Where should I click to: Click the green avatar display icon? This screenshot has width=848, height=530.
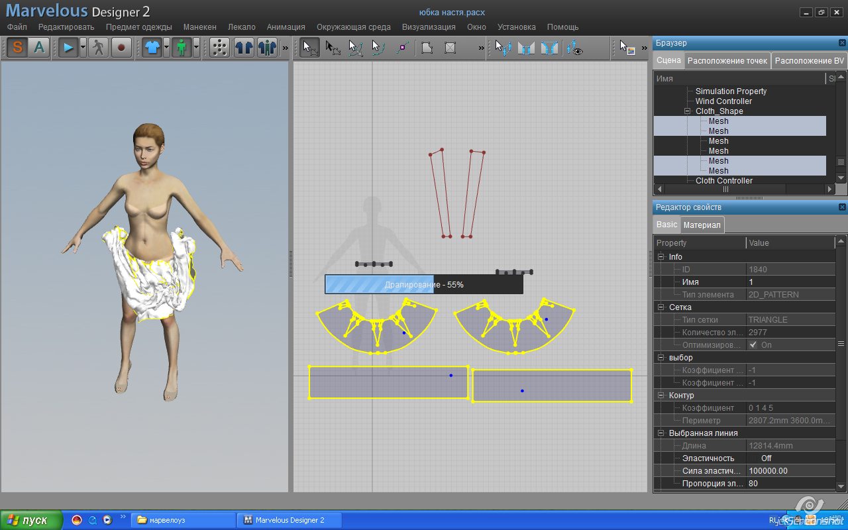click(x=182, y=48)
